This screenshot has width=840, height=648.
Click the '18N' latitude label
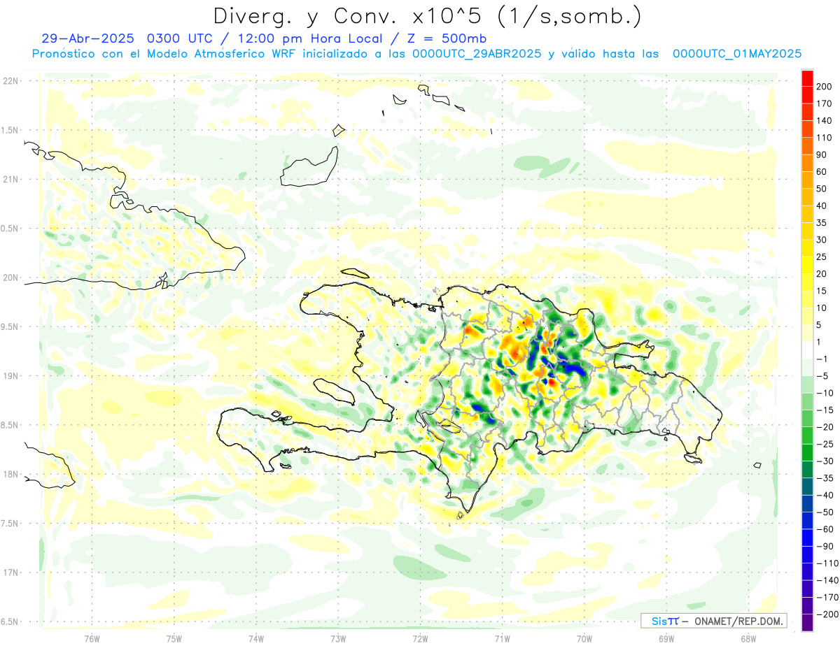tap(10, 474)
